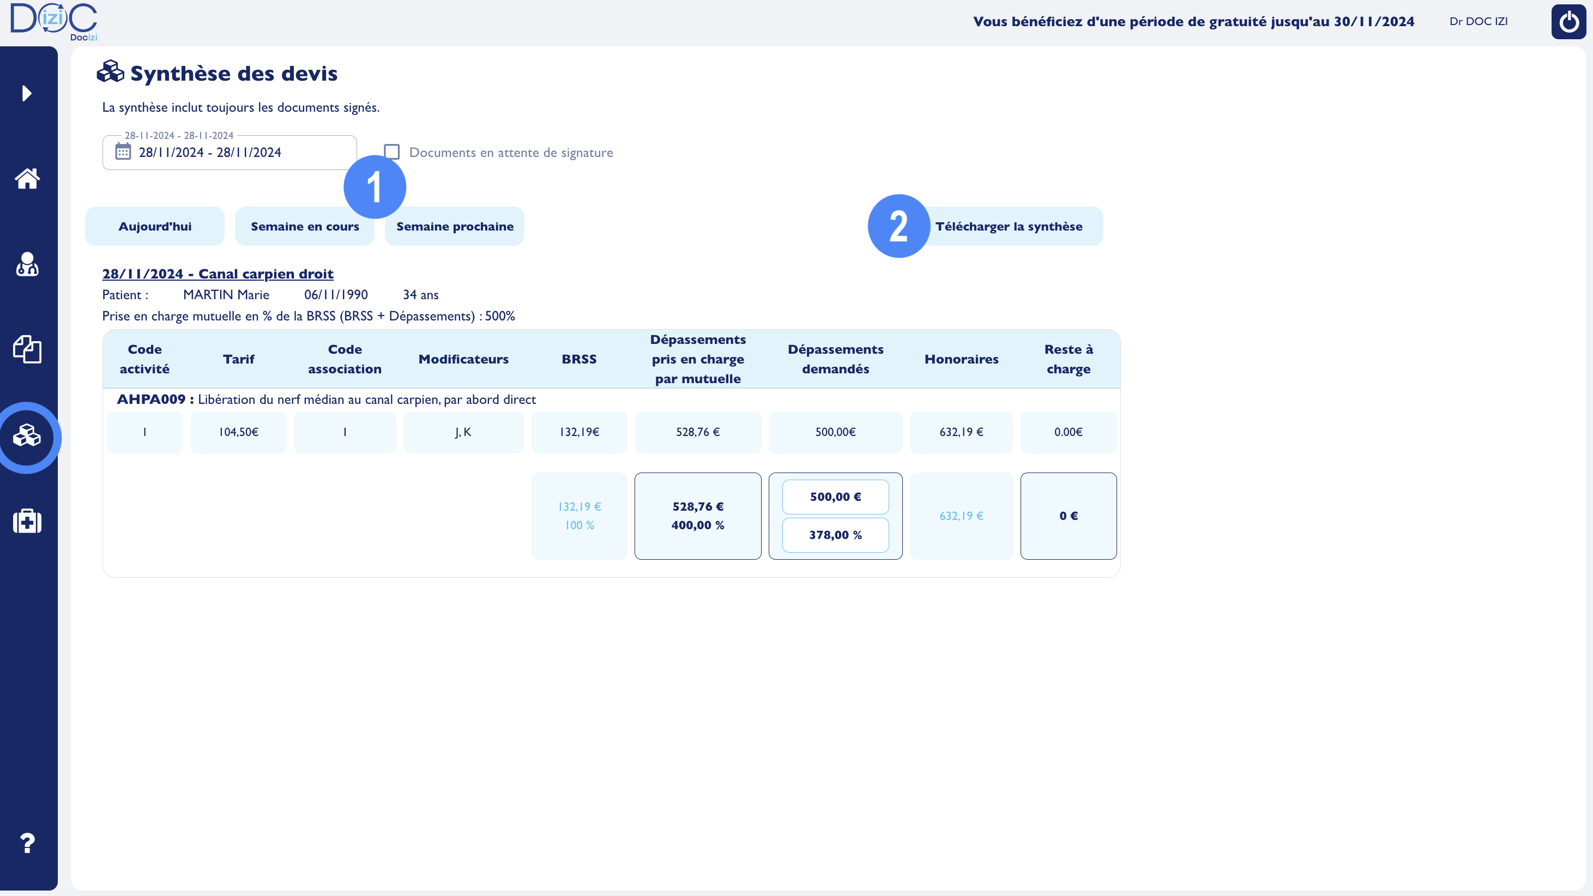Open the date range field 28/11/2024
This screenshot has height=896, width=1593.
(x=230, y=153)
